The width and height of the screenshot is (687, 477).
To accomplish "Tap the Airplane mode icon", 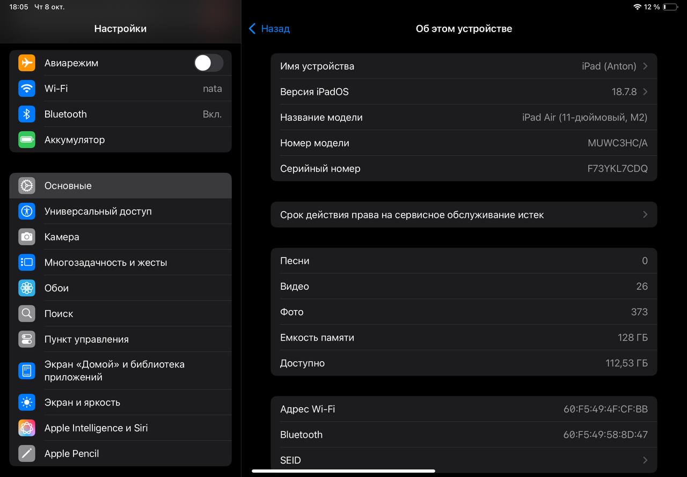I will [27, 63].
